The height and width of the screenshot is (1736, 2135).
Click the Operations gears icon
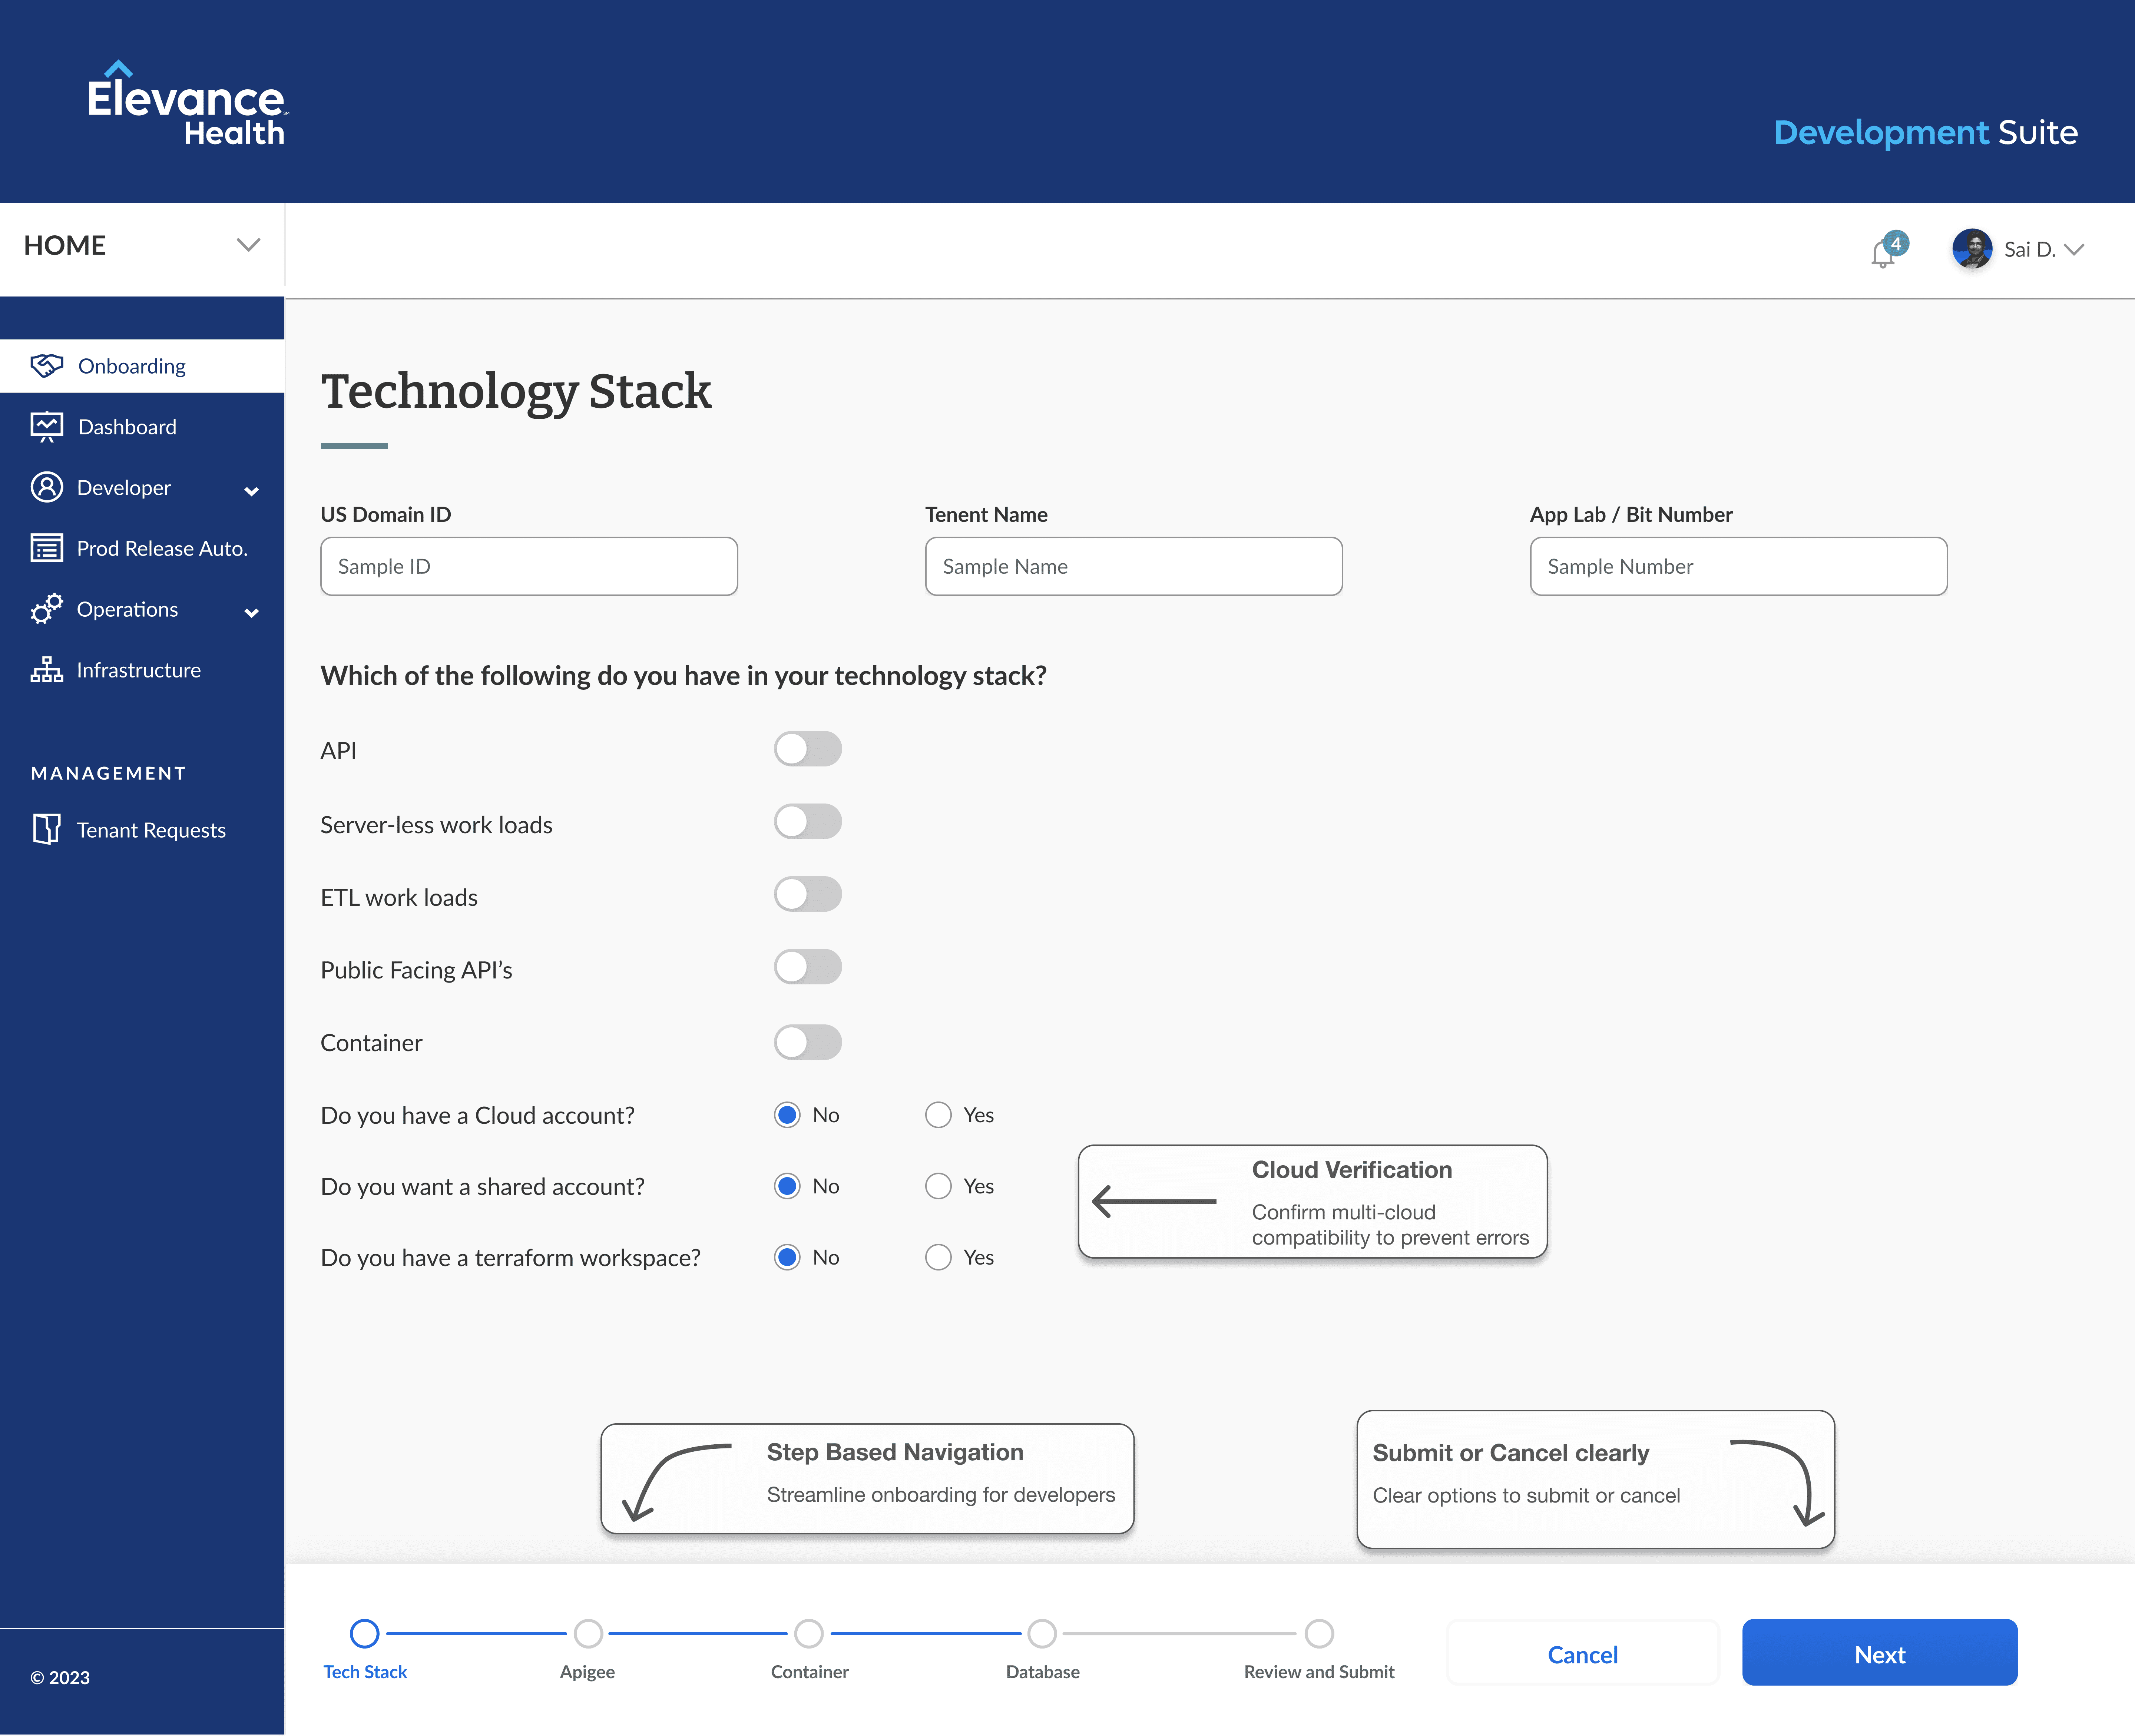(46, 609)
